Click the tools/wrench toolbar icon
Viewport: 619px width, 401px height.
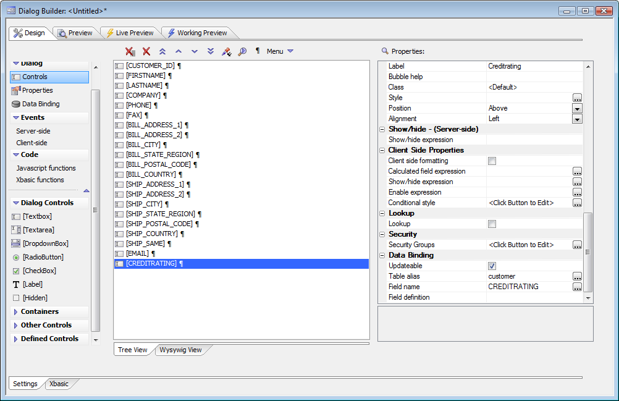[x=226, y=51]
